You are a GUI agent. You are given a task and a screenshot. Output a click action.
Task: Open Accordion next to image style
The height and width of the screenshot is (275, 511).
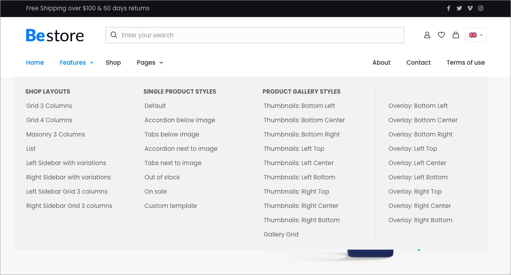(181, 148)
